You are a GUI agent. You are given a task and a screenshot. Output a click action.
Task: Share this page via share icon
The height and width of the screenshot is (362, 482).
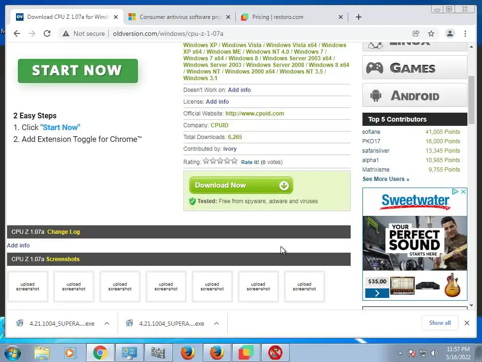coord(416,33)
